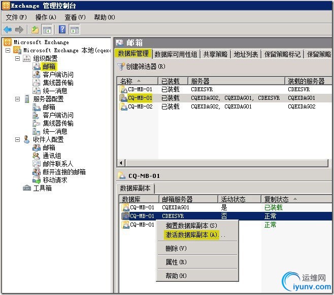The width and height of the screenshot is (334, 295).
Task: Open the 操作(A) menu
Action: tap(46, 17)
